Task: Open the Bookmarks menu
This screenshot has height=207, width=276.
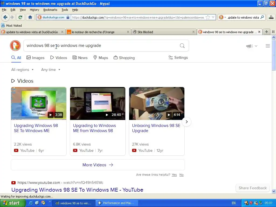Action: point(50,10)
